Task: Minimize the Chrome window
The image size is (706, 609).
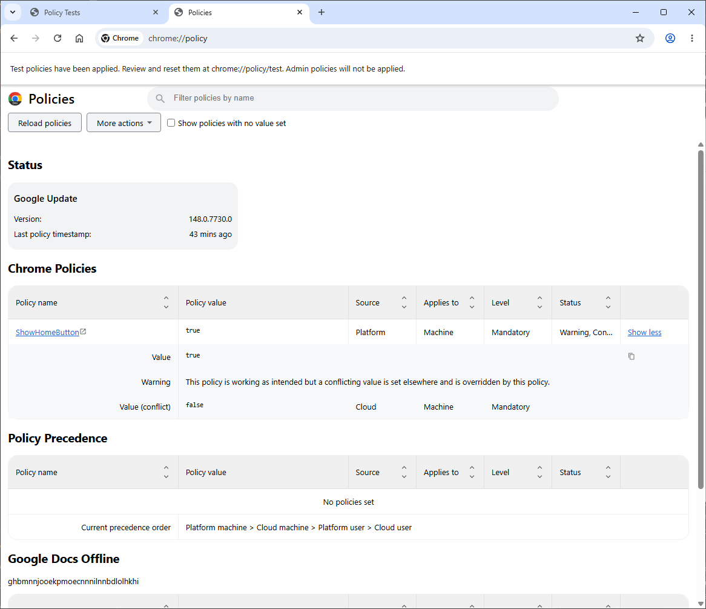Action: (x=636, y=12)
